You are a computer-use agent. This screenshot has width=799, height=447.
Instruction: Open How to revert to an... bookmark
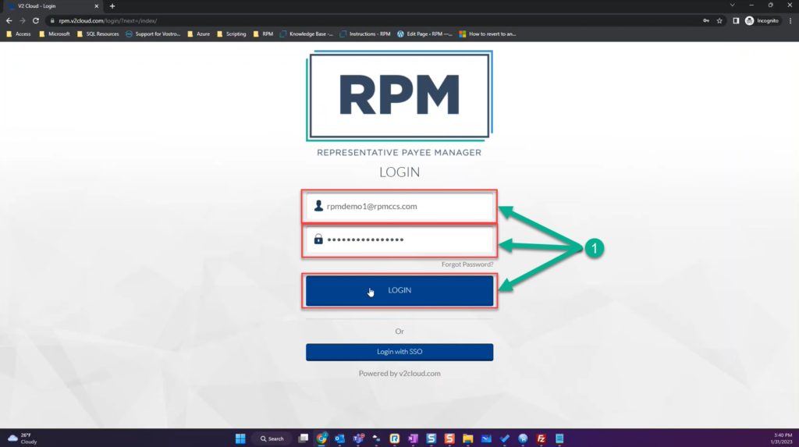[488, 34]
